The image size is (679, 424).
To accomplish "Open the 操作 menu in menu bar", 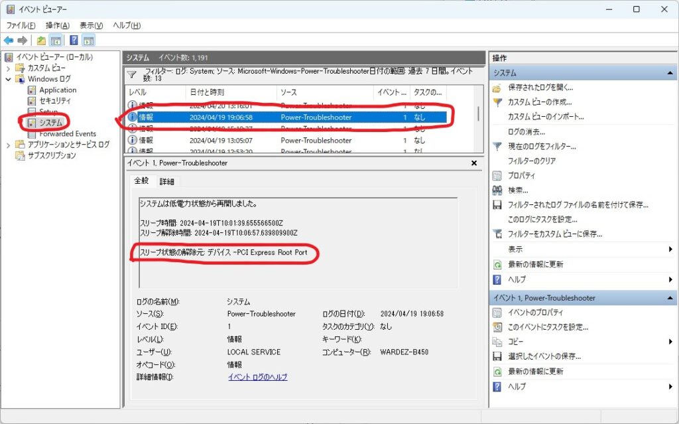I will coord(56,25).
